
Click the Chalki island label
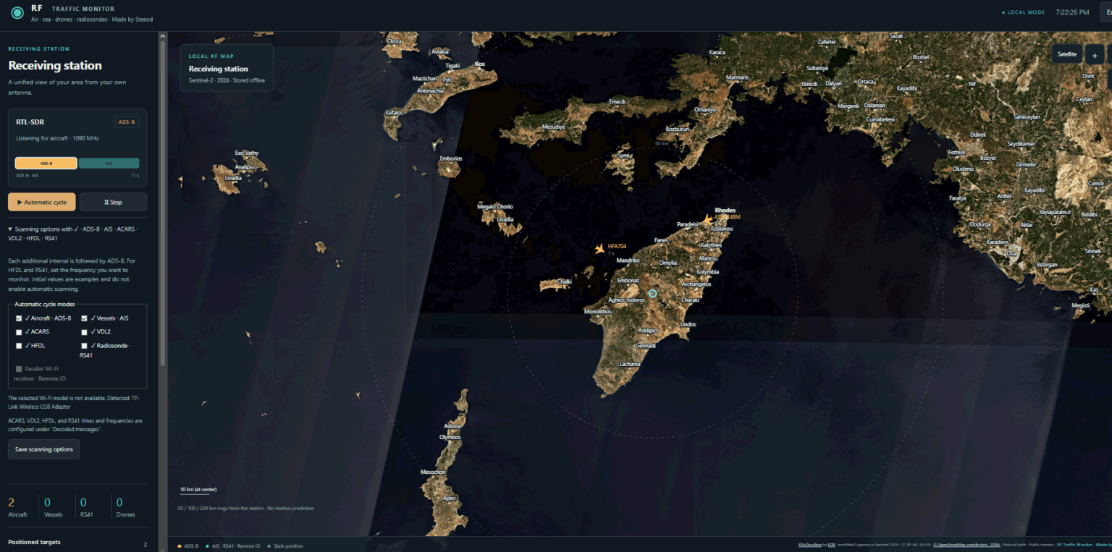point(565,281)
